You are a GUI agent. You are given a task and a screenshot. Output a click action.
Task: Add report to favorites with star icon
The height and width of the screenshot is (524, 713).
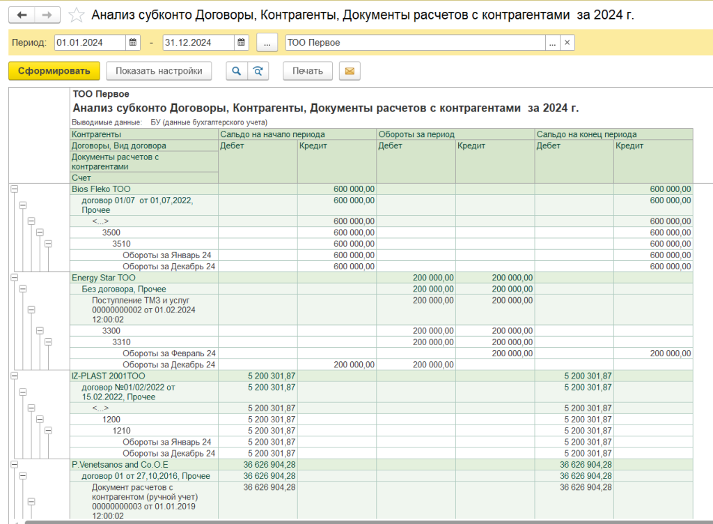click(x=78, y=15)
